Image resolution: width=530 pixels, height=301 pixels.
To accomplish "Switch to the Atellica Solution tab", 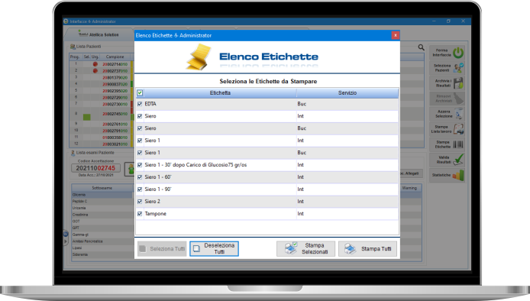I will click(x=99, y=34).
